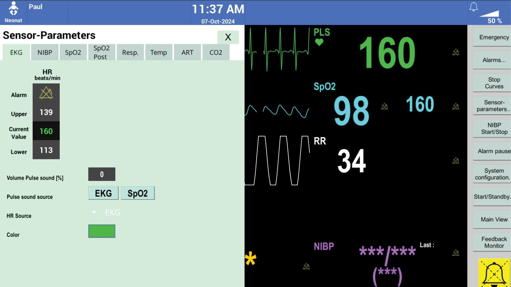Activate the Emergency button
This screenshot has height=287, width=511.
(x=494, y=37)
